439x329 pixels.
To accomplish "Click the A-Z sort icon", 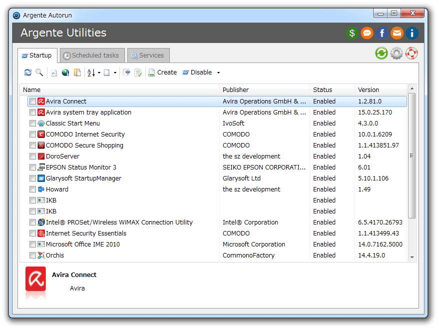I will pos(91,72).
